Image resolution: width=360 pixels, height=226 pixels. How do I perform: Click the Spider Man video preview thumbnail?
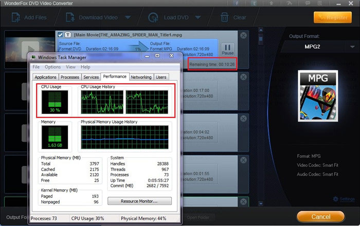click(30, 49)
